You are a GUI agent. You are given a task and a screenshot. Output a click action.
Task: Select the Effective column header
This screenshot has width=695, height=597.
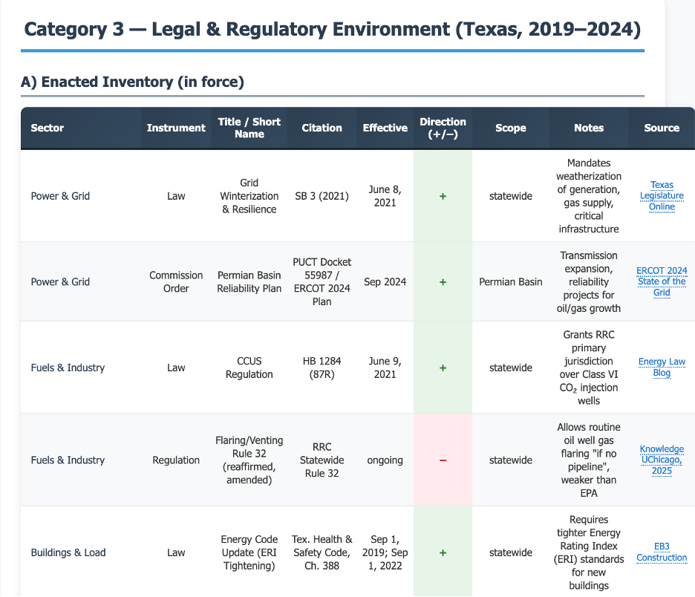pyautogui.click(x=385, y=128)
